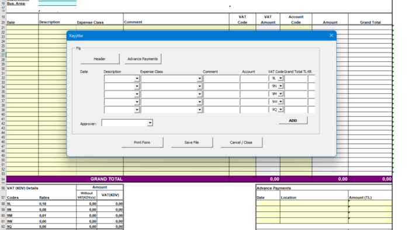Open the 9W VAT Code dropdown

click(x=280, y=102)
